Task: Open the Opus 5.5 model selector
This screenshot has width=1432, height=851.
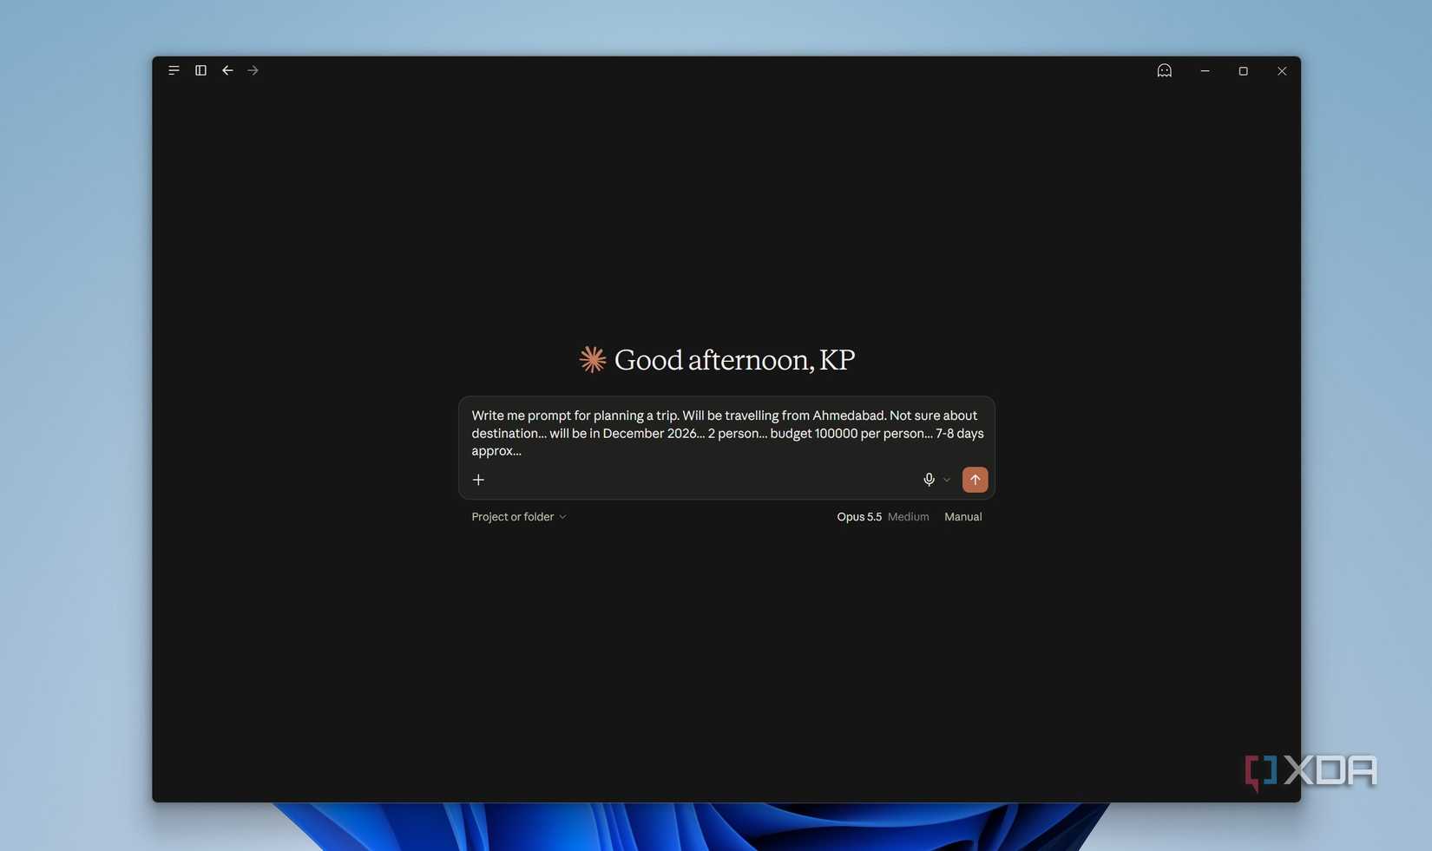Action: click(x=859, y=517)
